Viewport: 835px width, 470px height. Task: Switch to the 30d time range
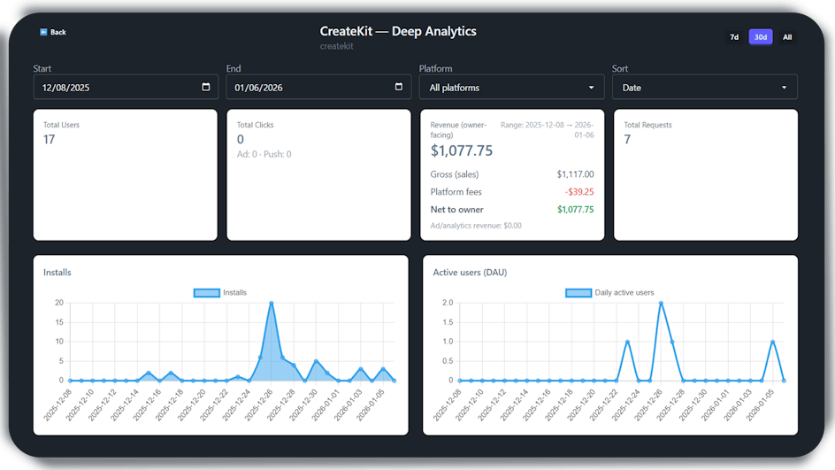pyautogui.click(x=760, y=37)
